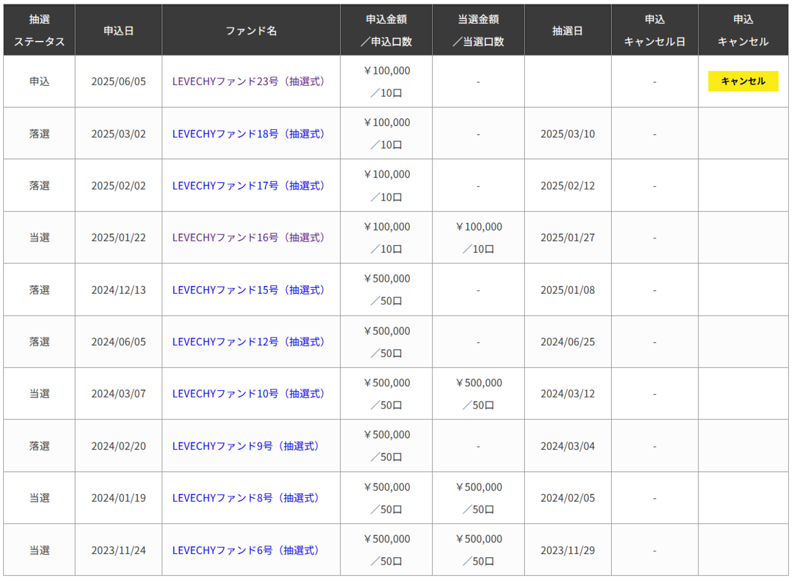
Task: Select the ￥500,000 application amount for 12号
Action: coord(387,331)
